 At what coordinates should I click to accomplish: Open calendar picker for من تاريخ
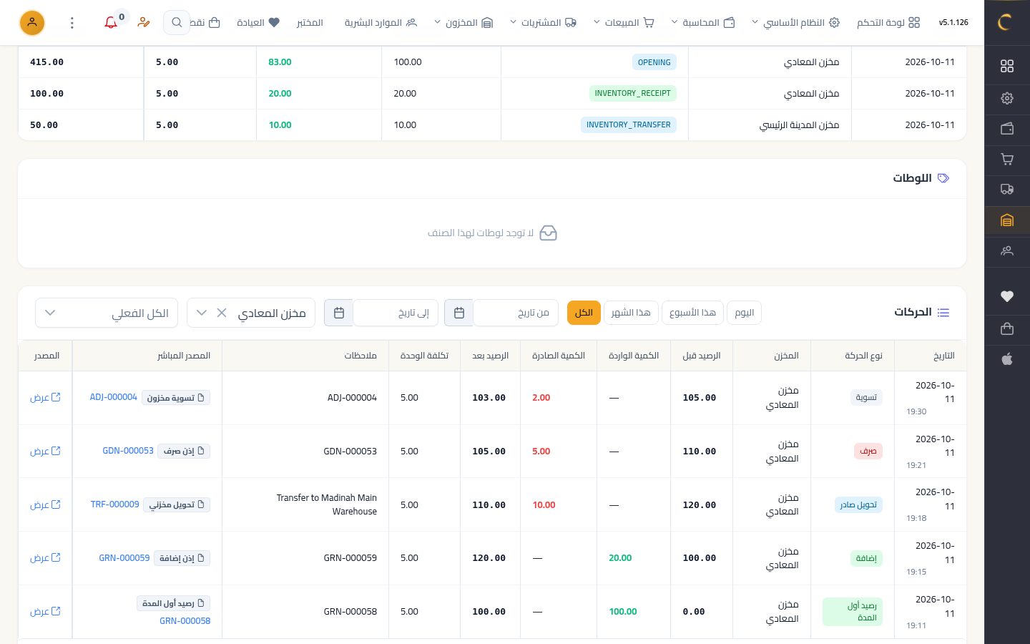459,313
